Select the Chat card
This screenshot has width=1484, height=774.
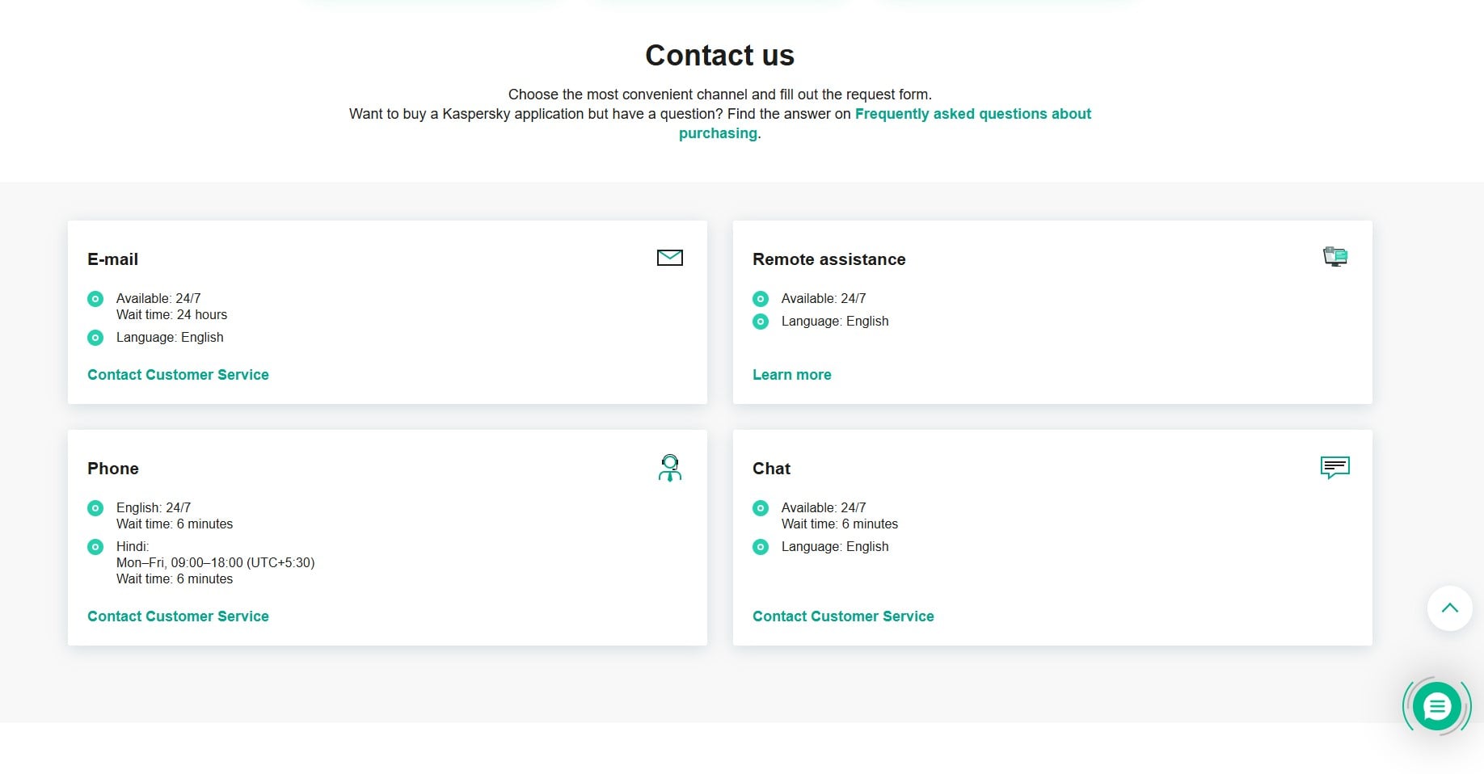(1052, 536)
